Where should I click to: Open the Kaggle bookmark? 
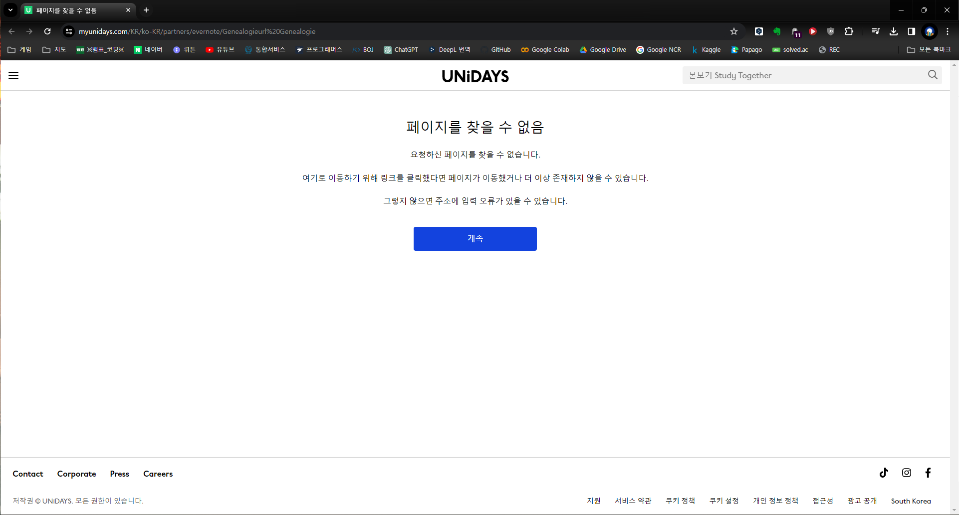(706, 50)
